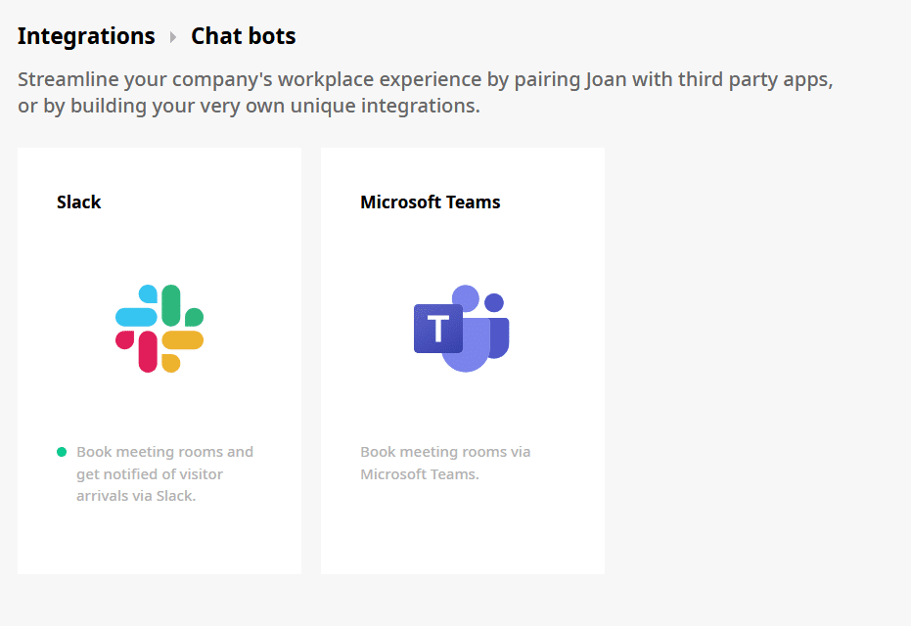The width and height of the screenshot is (911, 626).
Task: Click the Teams meeting rooms description text
Action: click(x=445, y=462)
